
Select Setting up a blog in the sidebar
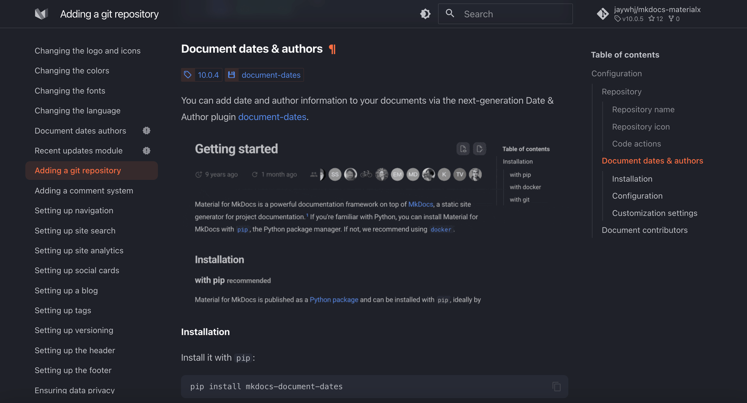point(66,291)
